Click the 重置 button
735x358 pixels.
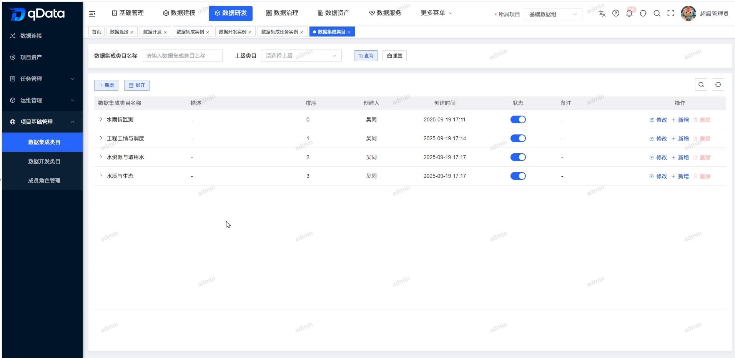[394, 56]
